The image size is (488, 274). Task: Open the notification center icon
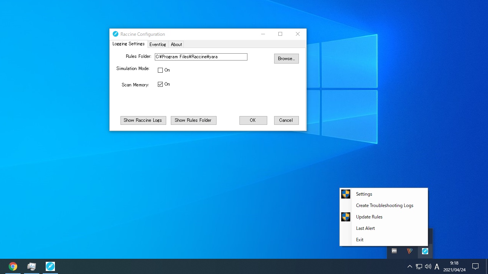click(475, 266)
